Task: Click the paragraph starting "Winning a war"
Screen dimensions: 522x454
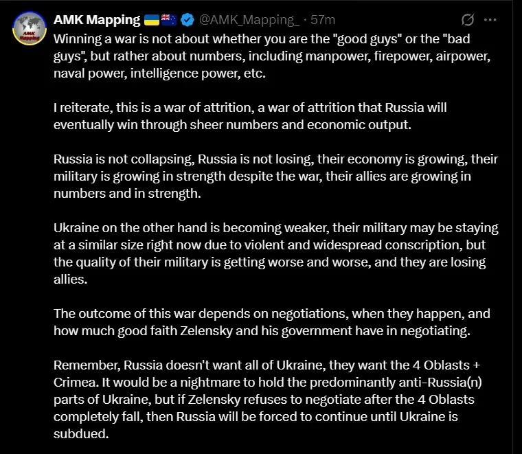Action: pos(272,56)
